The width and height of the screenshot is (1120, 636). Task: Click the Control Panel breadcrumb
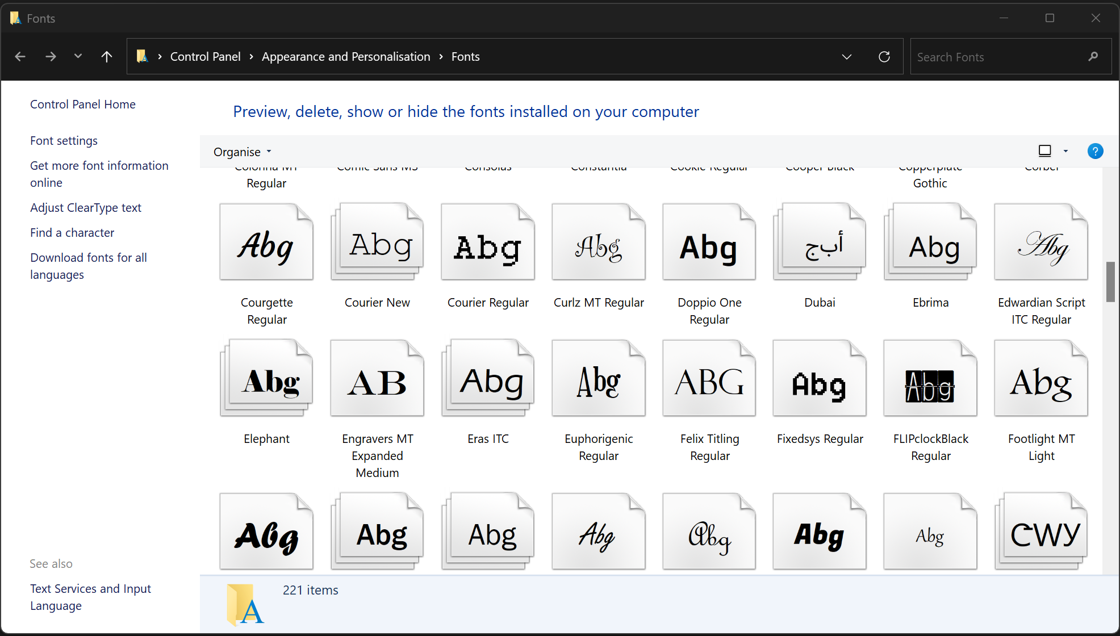(206, 57)
